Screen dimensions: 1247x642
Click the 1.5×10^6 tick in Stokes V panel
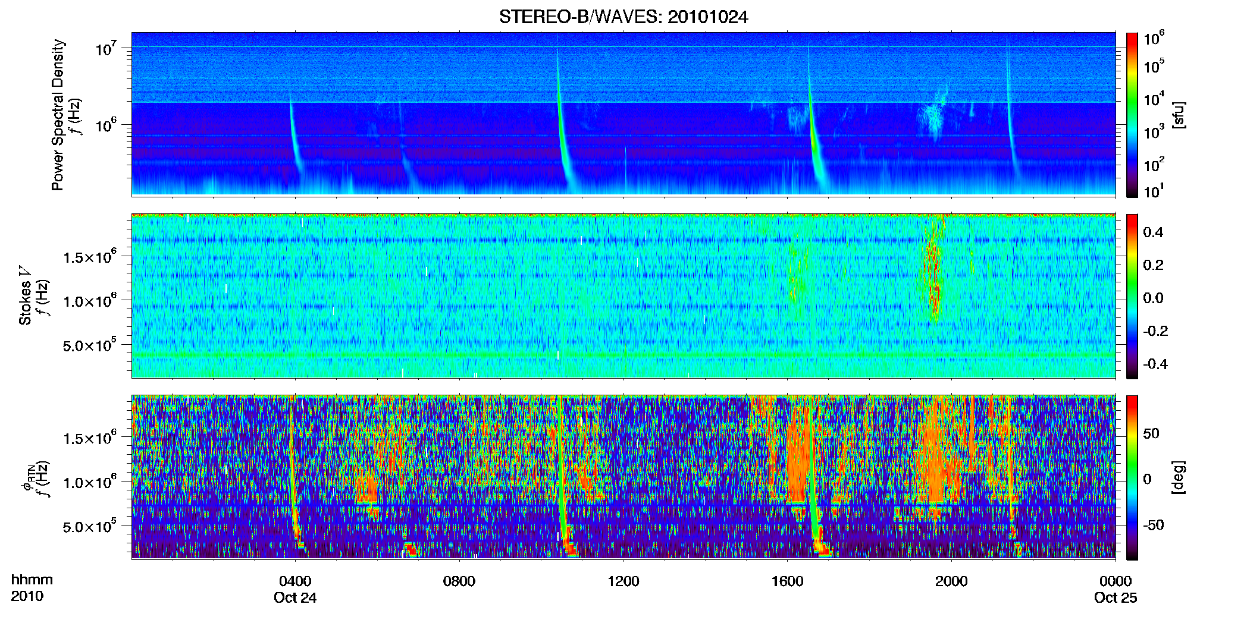(x=89, y=256)
